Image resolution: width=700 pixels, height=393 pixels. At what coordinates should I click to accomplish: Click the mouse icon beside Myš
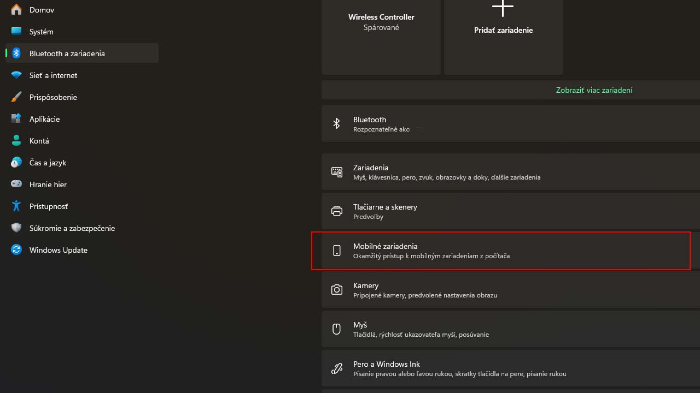(337, 329)
